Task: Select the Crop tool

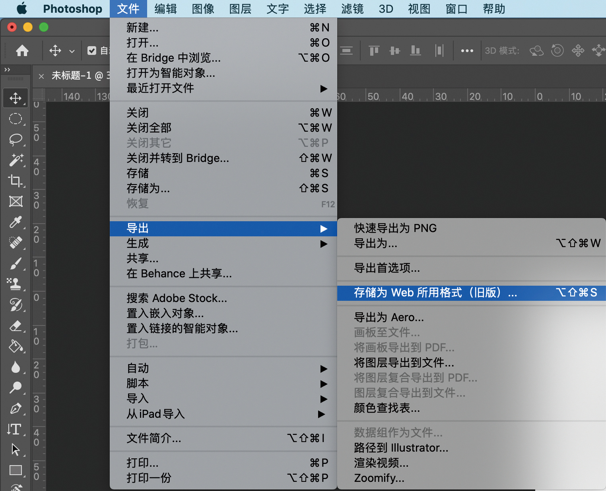Action: point(16,181)
